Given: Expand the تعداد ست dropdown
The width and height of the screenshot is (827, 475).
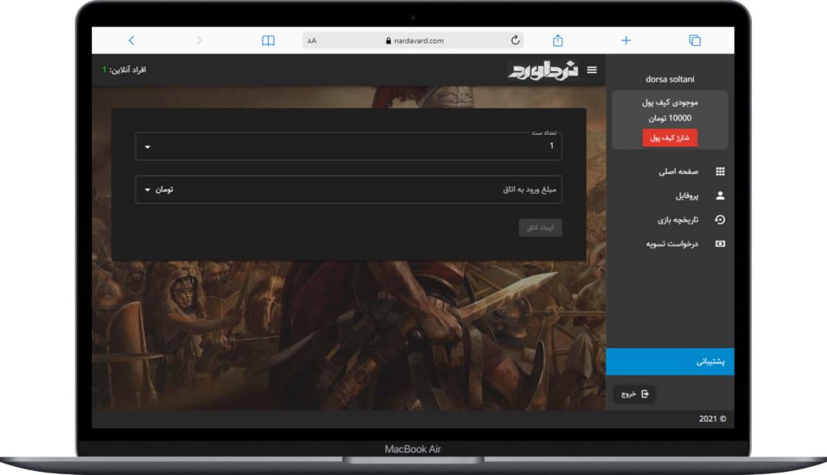Looking at the screenshot, I should [148, 147].
